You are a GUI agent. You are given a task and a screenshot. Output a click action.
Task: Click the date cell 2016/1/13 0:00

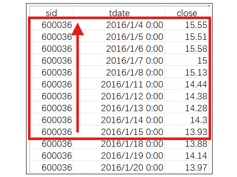[119, 107]
